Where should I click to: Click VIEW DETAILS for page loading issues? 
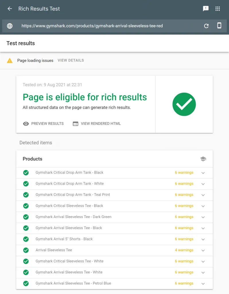(71, 60)
